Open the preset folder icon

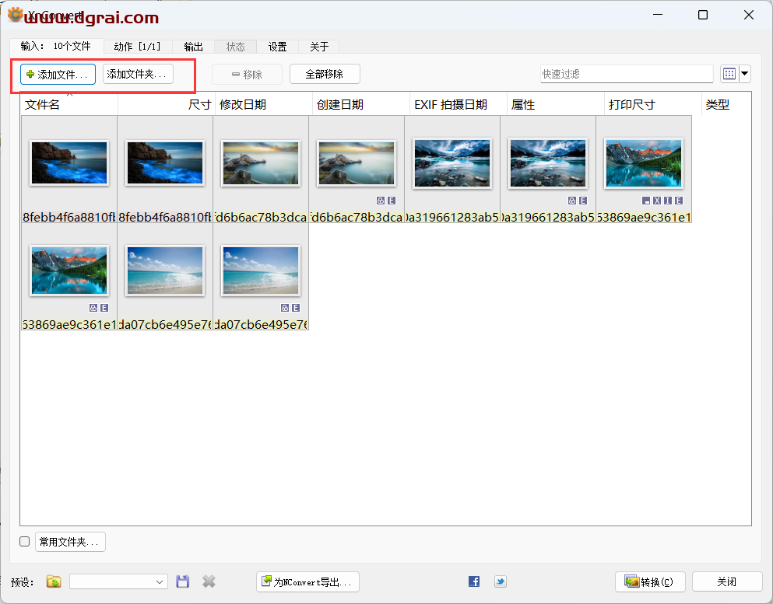coord(54,581)
